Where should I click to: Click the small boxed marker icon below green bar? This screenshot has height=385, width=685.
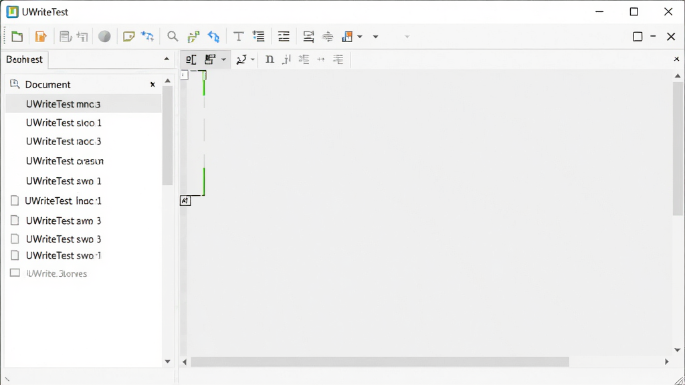coord(185,201)
